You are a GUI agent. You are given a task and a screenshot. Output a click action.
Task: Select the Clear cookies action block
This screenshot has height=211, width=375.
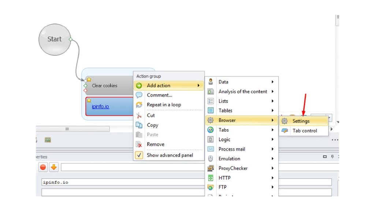[x=109, y=86]
